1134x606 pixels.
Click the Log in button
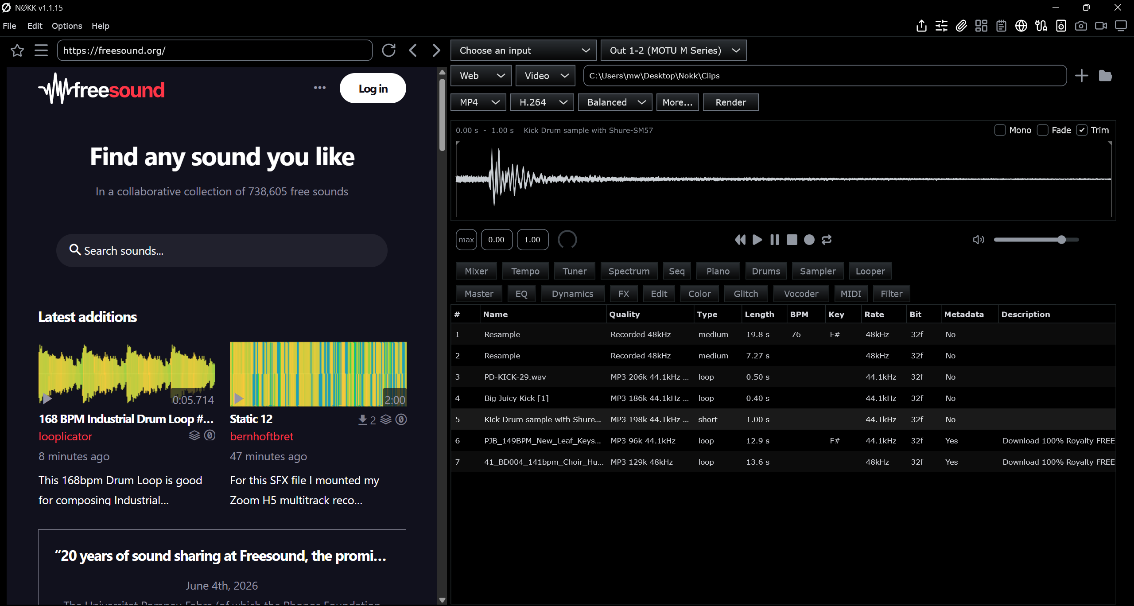[x=373, y=89]
